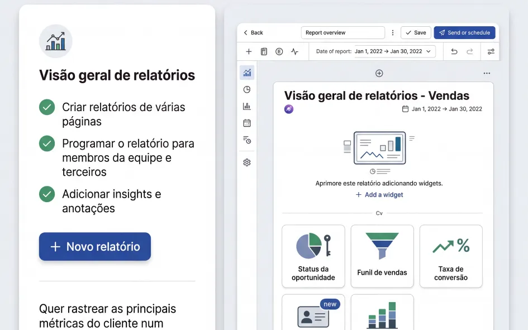Viewport: 528px width, 330px height.
Task: Click the plus add icon in toolbar
Action: (x=249, y=51)
